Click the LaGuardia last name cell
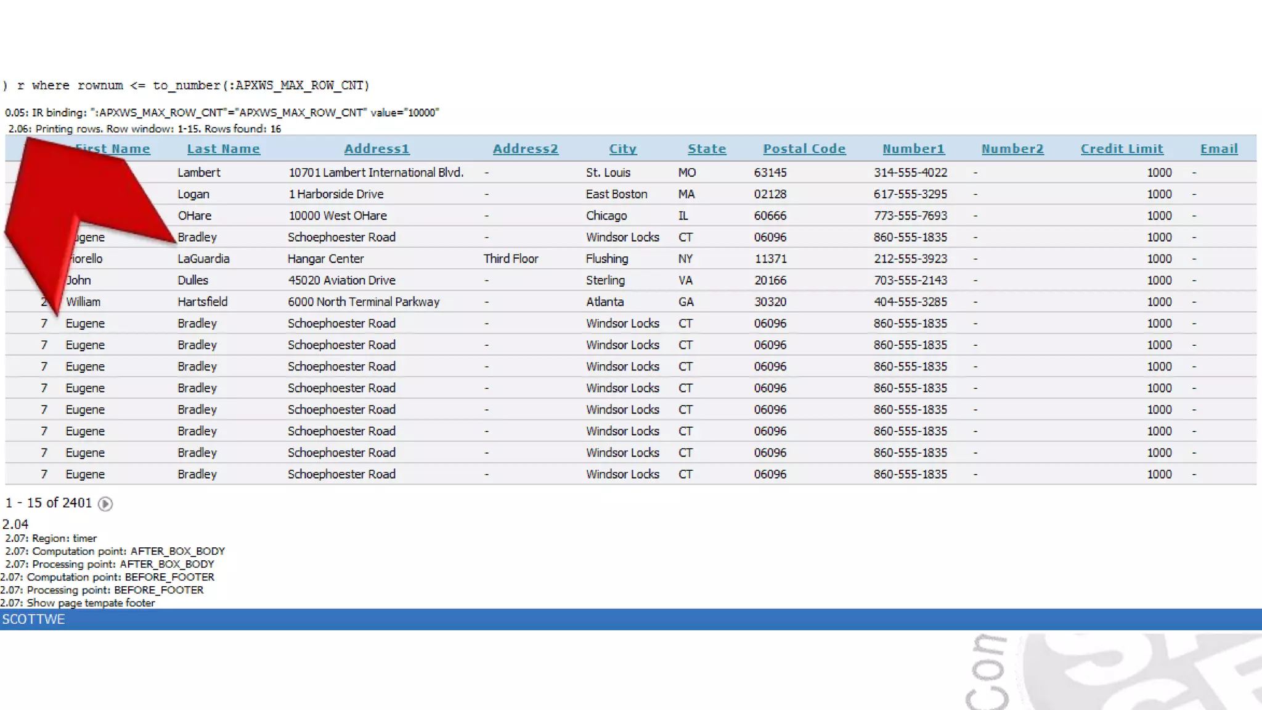The image size is (1262, 710). (203, 259)
